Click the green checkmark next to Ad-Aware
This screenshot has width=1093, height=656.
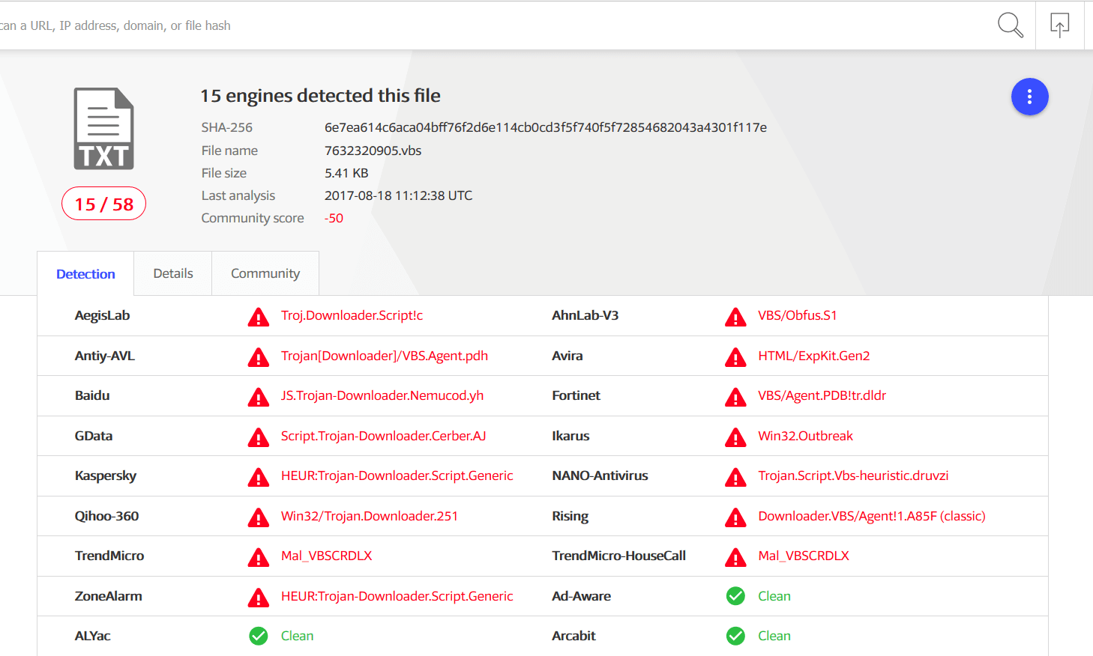[735, 596]
